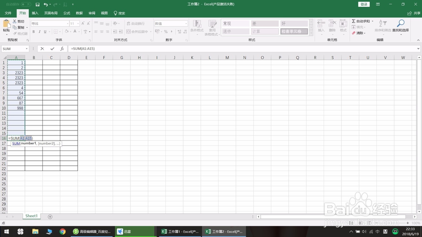422x237 pixels.
Task: Click the Sign in (登录) button
Action: (x=364, y=4)
